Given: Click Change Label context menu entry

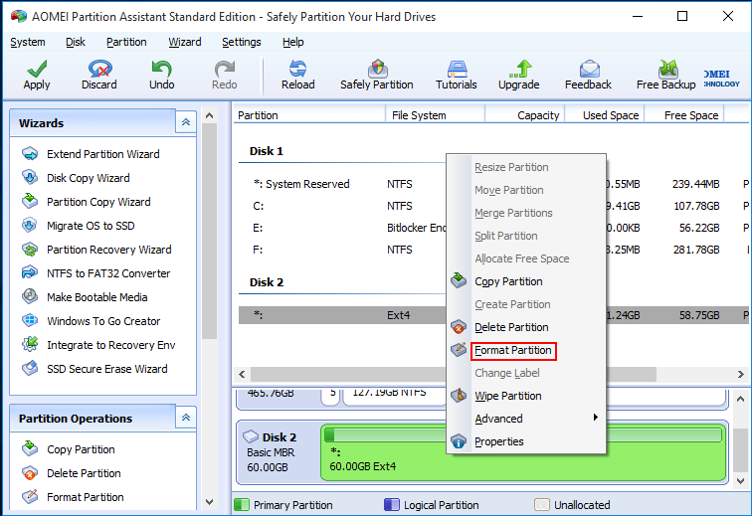Looking at the screenshot, I should pyautogui.click(x=507, y=373).
